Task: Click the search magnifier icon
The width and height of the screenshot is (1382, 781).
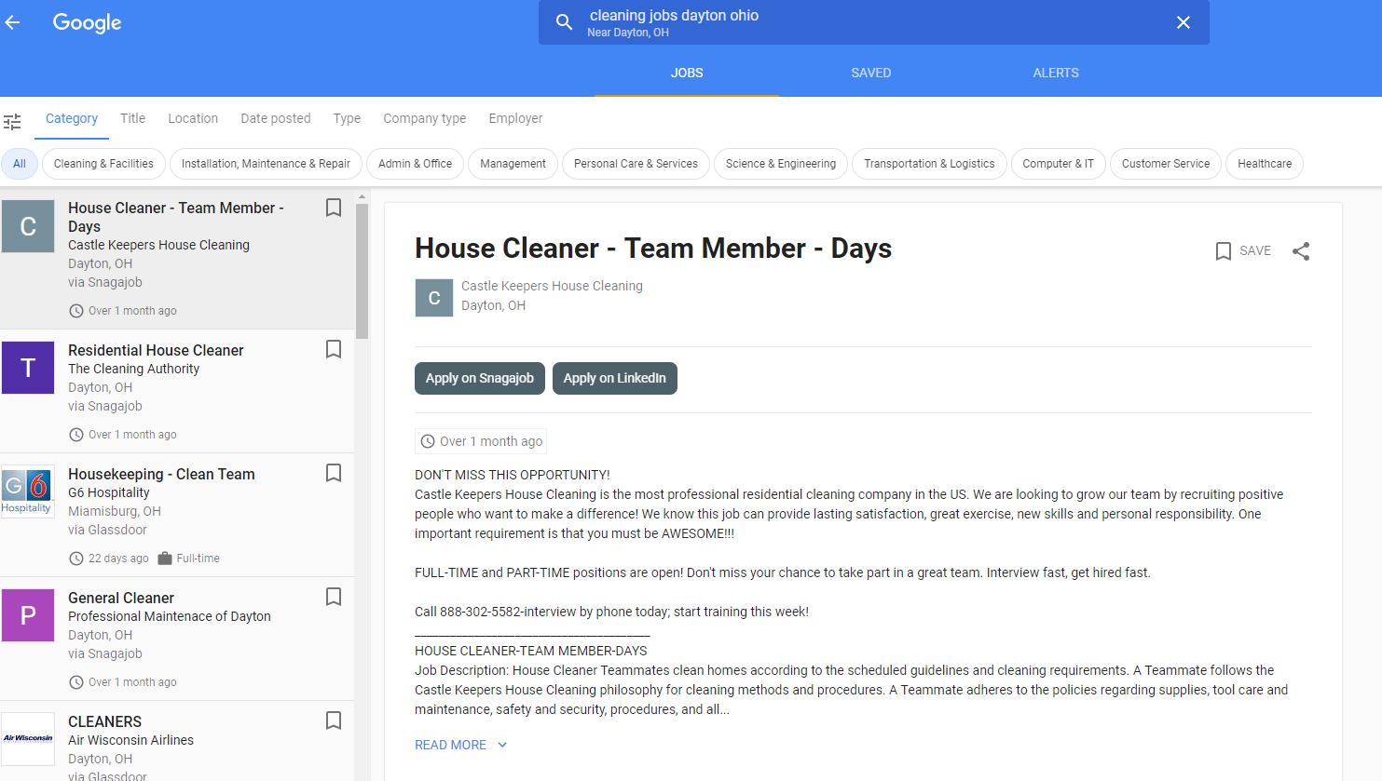Action: pos(564,22)
